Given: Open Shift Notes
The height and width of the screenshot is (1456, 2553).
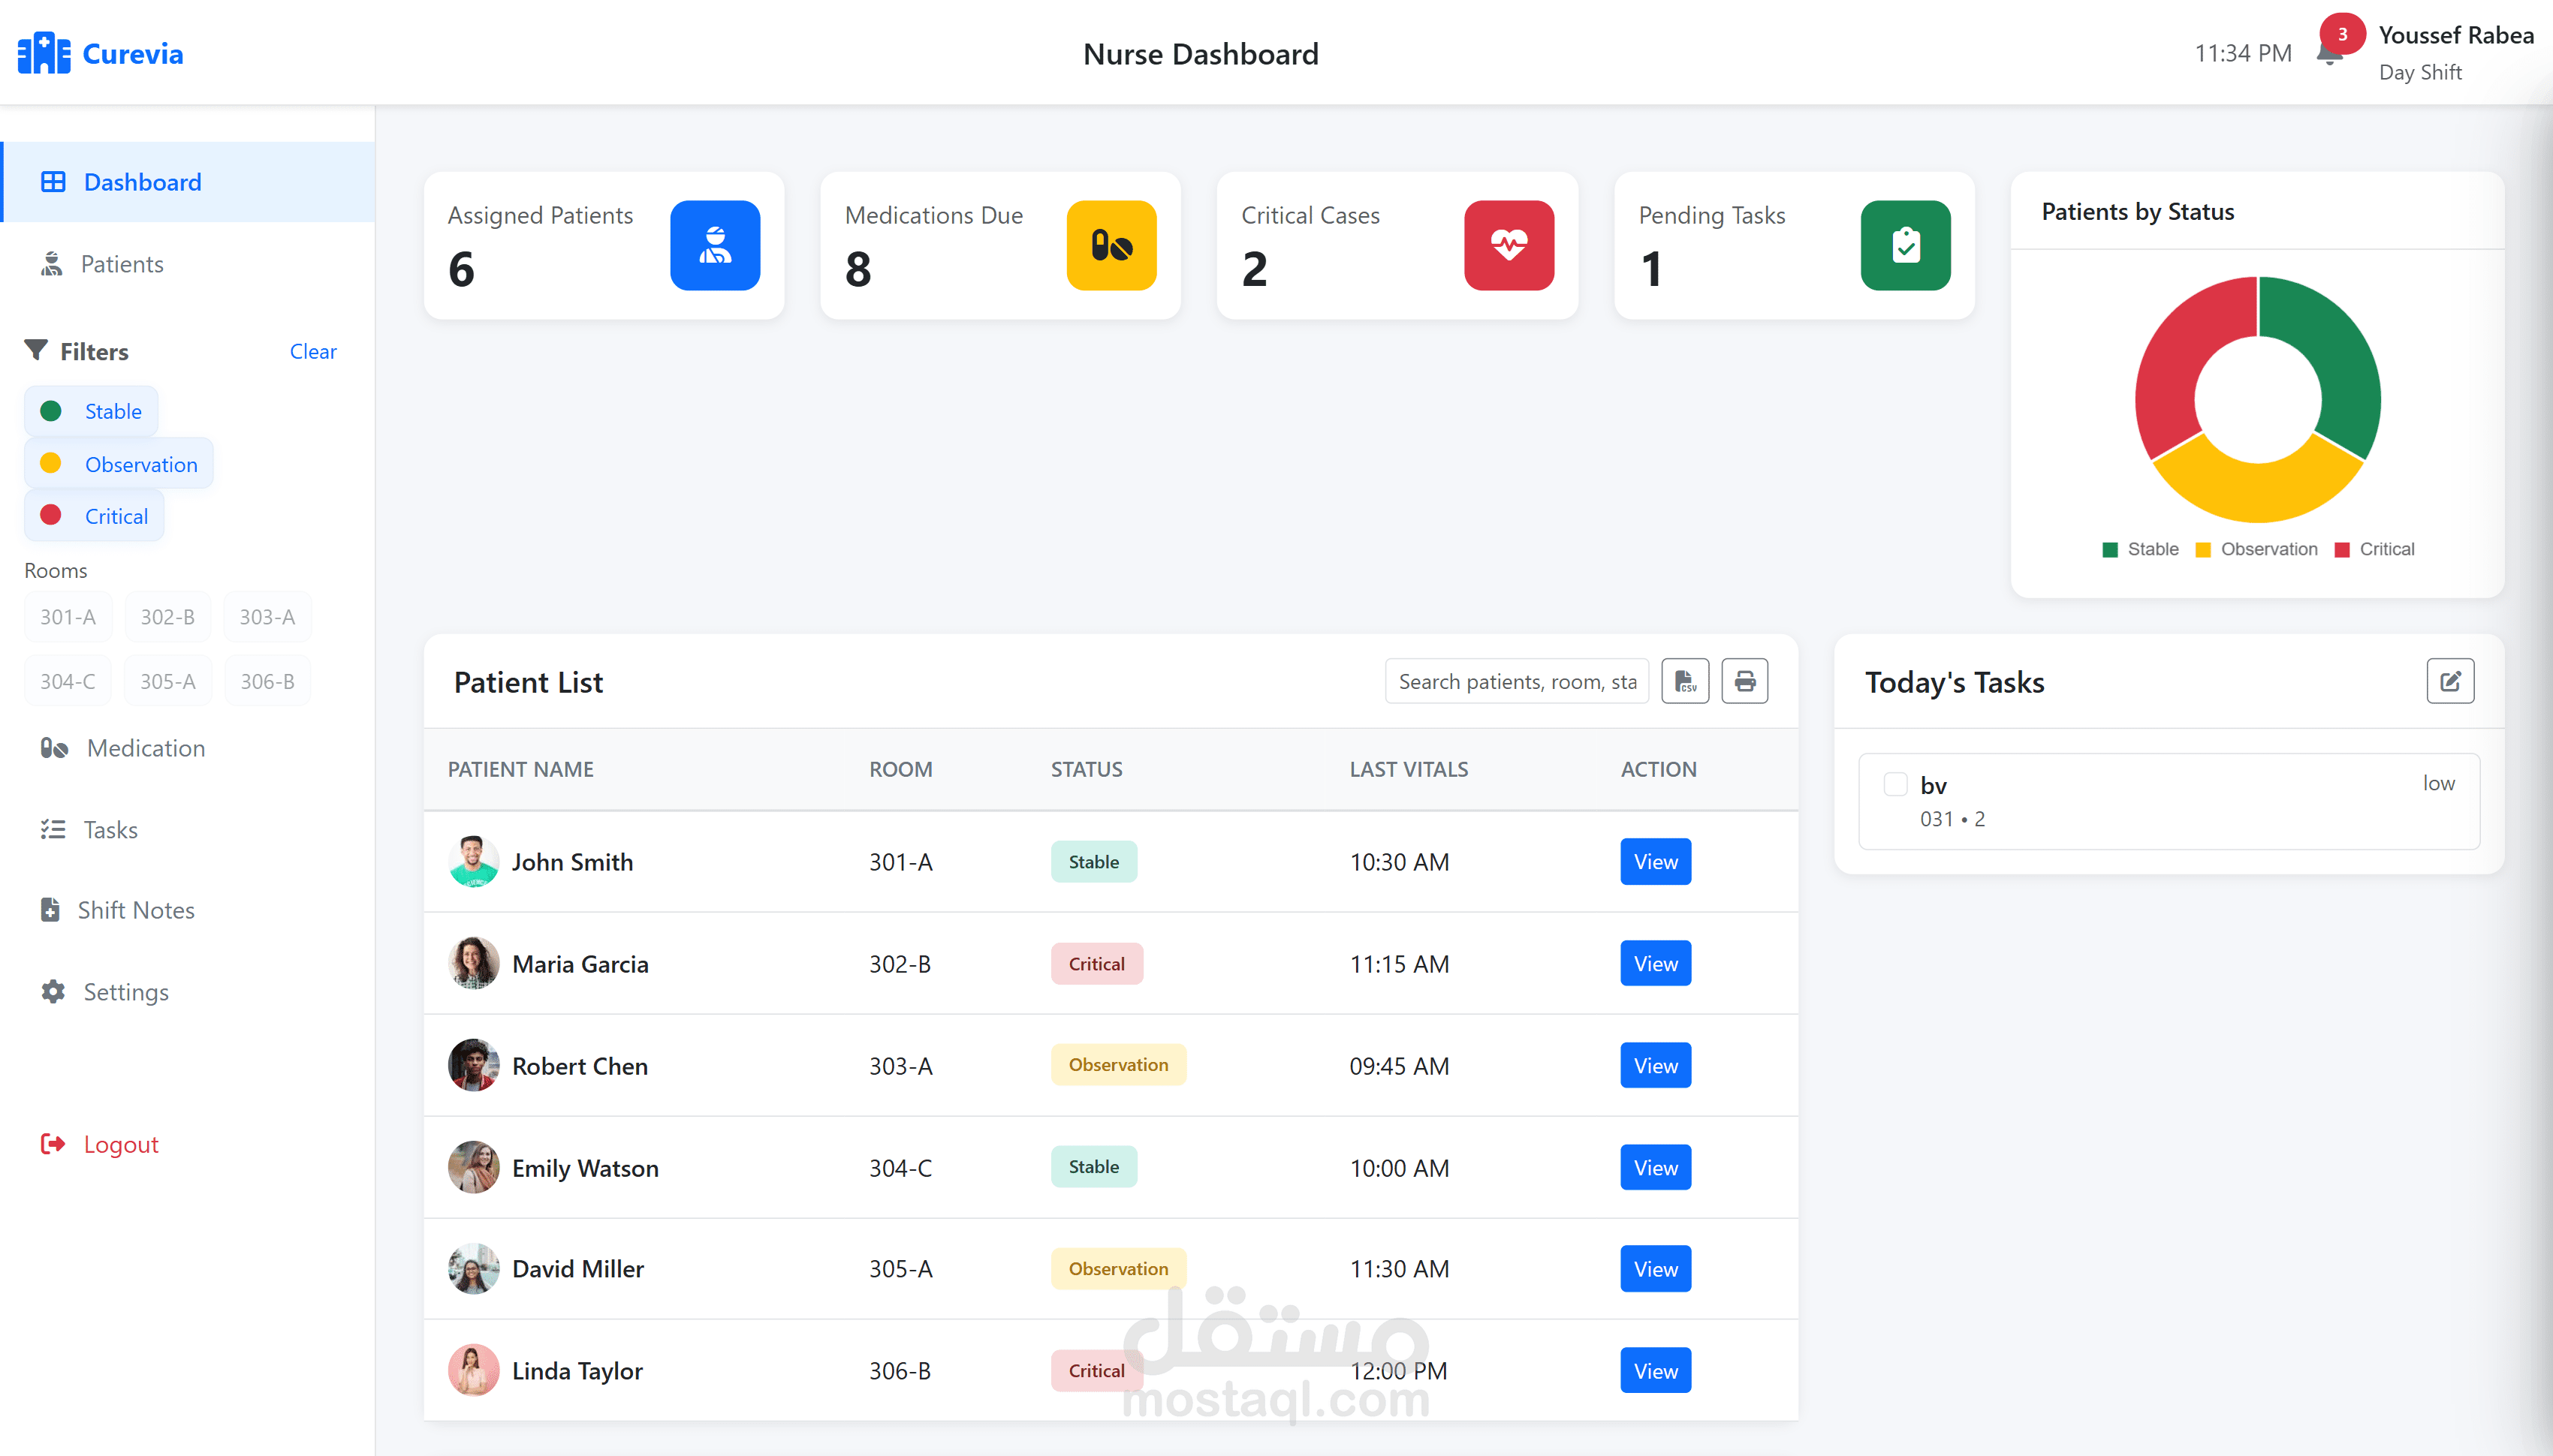Looking at the screenshot, I should coord(188,910).
